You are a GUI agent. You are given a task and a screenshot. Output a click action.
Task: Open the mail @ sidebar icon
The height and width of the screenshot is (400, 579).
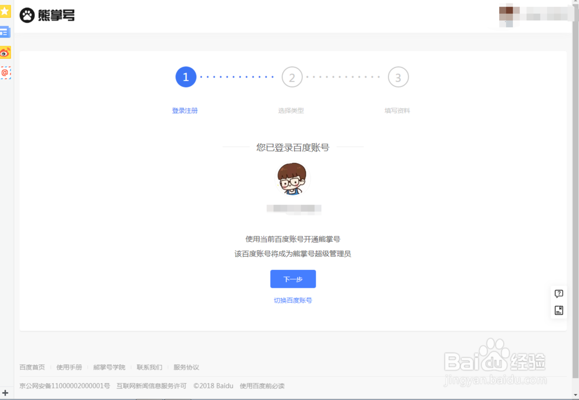(5, 73)
